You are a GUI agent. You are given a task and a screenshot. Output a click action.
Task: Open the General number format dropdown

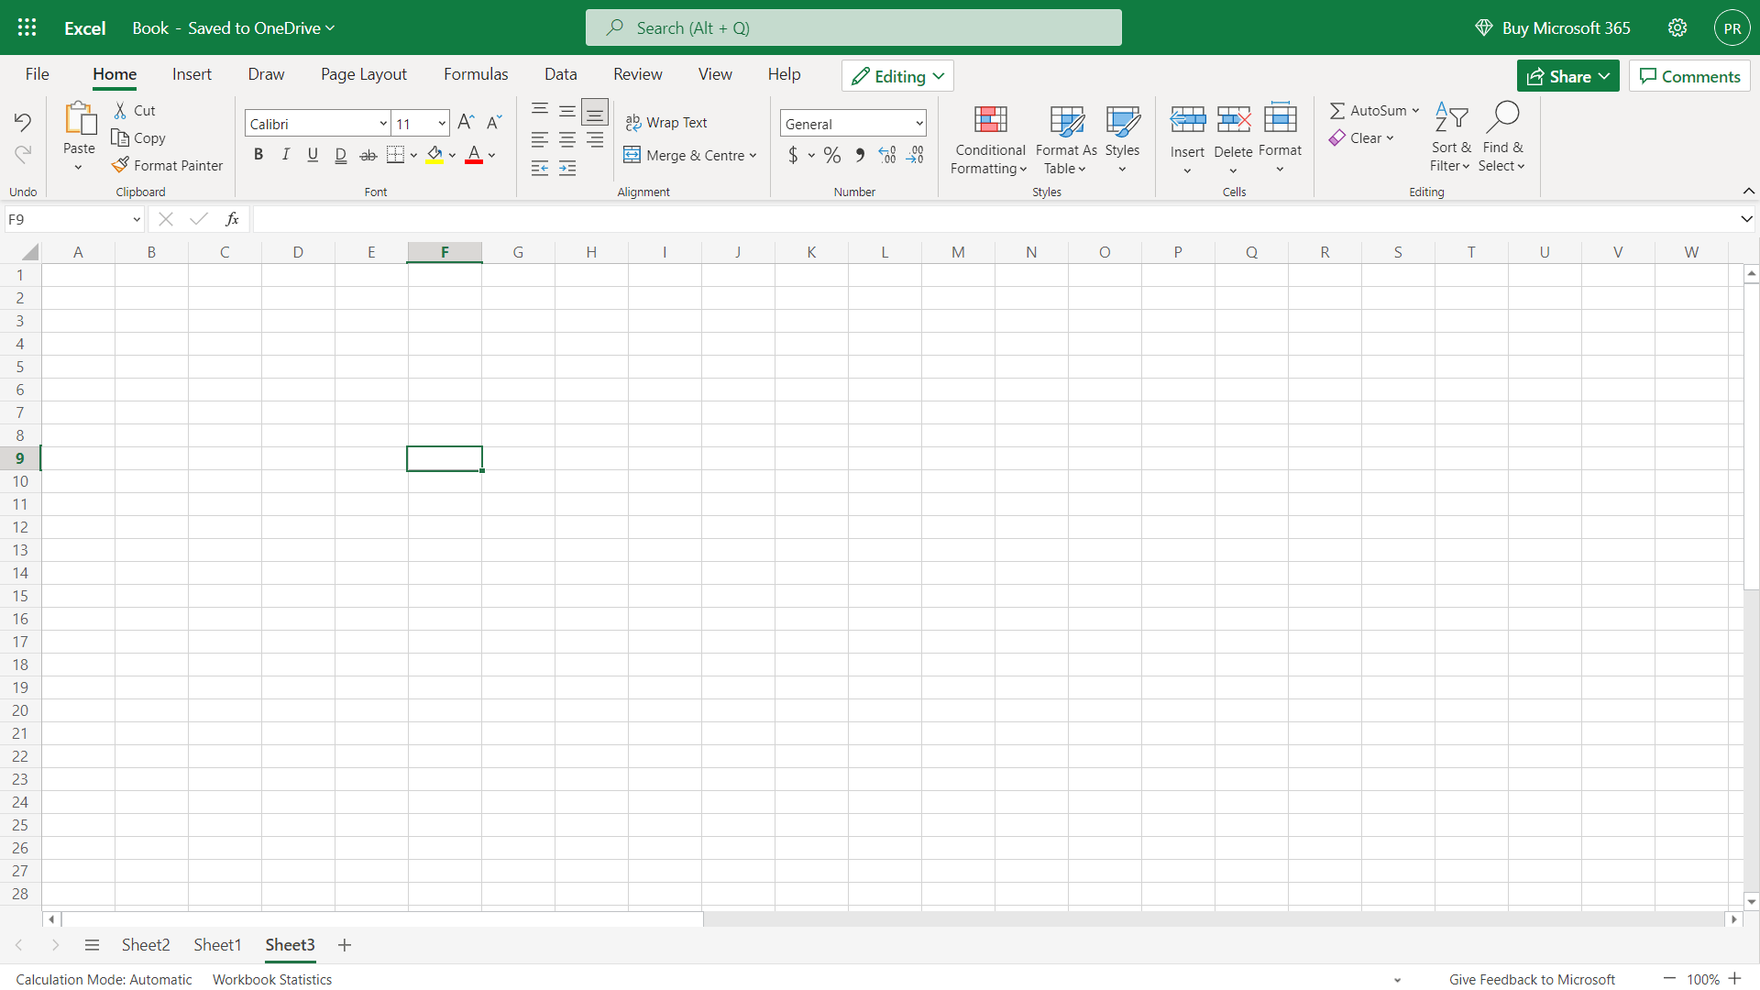918,124
